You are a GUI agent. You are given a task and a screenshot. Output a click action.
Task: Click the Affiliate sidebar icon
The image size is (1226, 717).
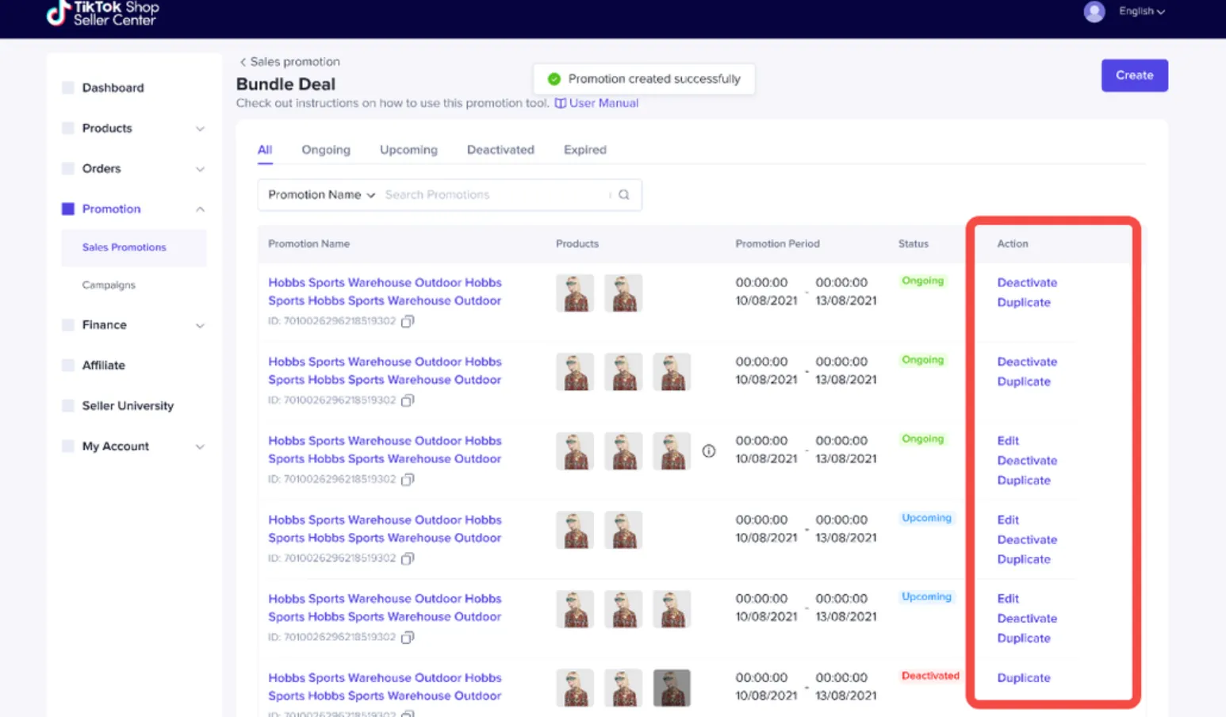pos(68,365)
